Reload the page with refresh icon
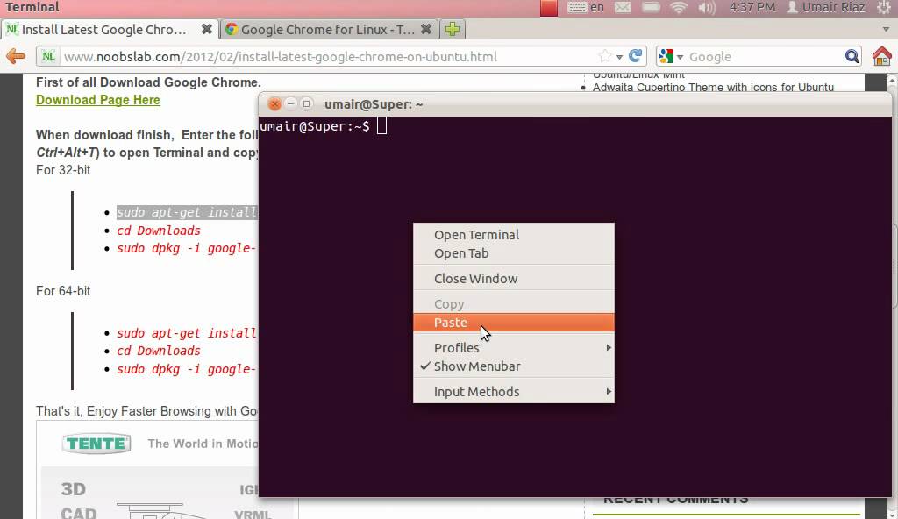Viewport: 898px width, 519px height. pos(635,56)
